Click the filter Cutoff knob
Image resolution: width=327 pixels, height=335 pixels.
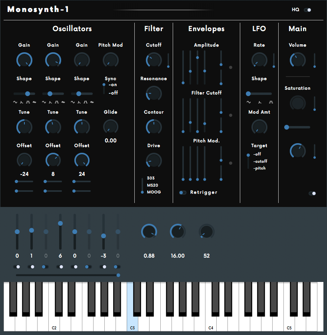154,60
